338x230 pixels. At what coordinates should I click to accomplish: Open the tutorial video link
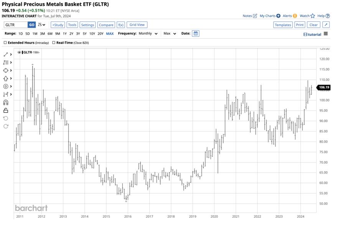[312, 34]
